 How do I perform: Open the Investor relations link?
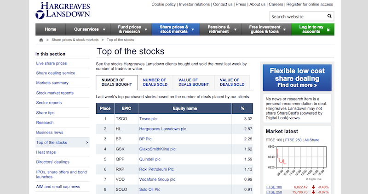point(194,4)
